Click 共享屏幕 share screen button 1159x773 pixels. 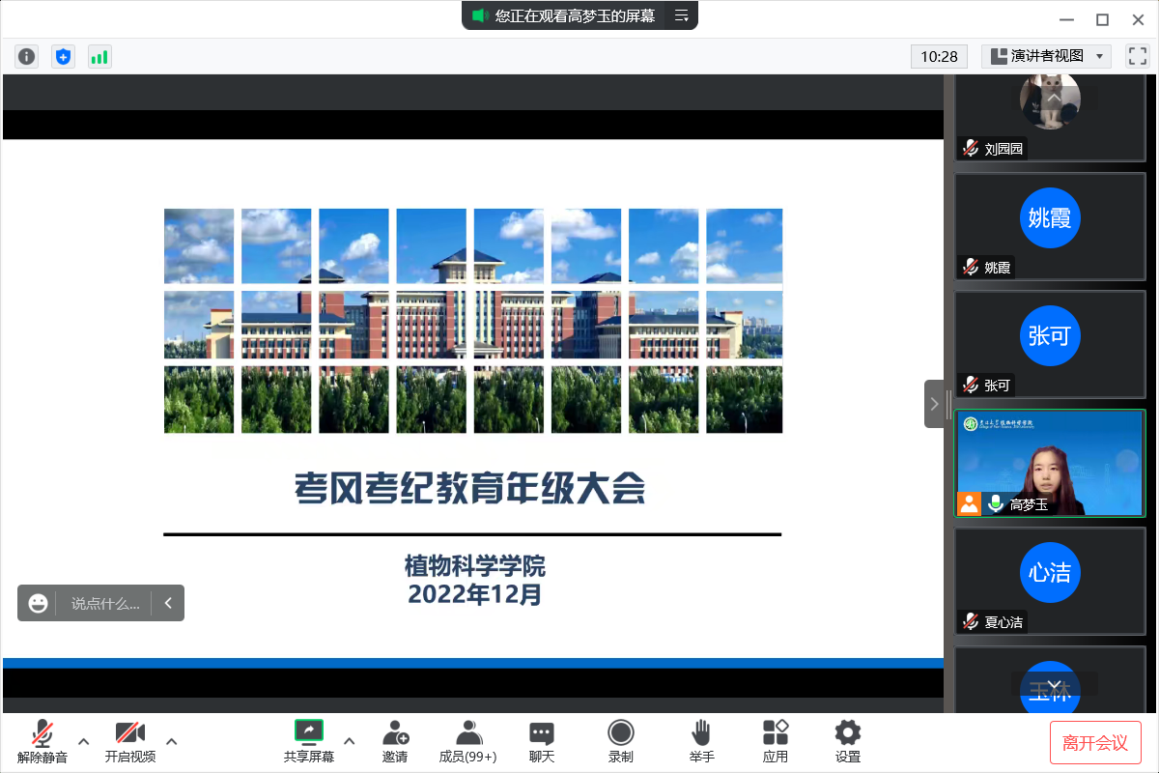tap(309, 741)
